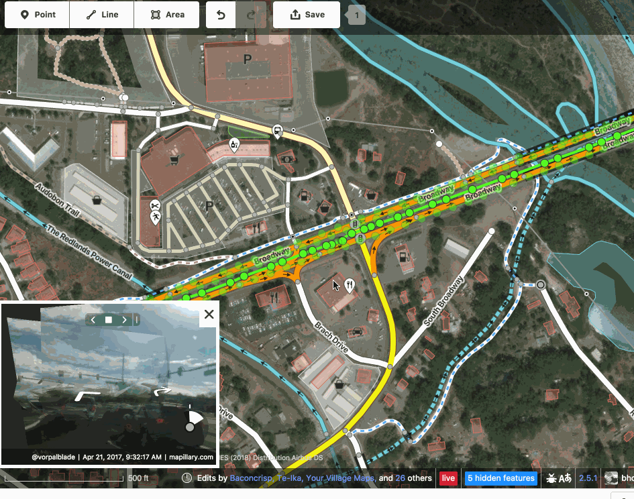
Task: Show the 5 hidden features
Action: (x=501, y=478)
